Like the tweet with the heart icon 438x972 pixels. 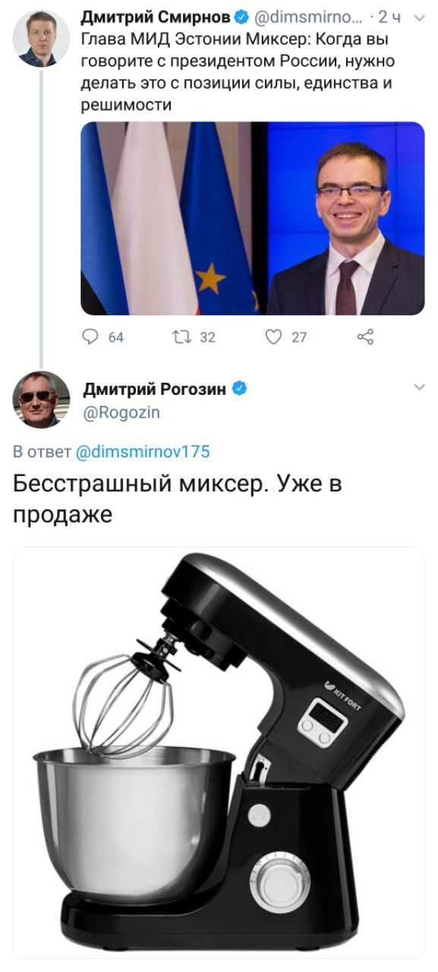[x=275, y=337]
